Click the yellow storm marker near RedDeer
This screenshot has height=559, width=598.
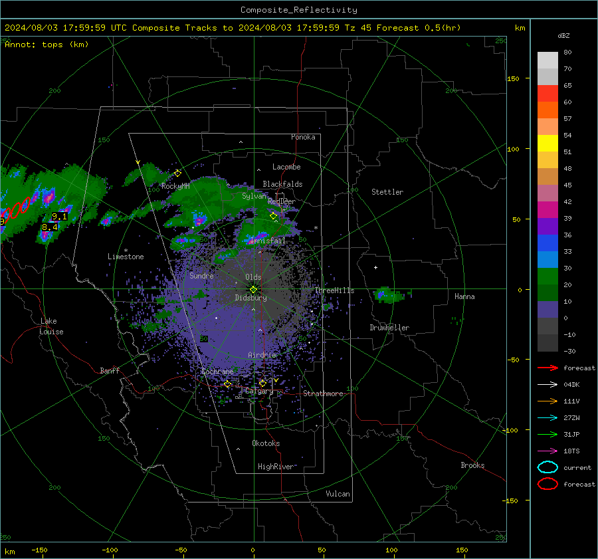274,216
